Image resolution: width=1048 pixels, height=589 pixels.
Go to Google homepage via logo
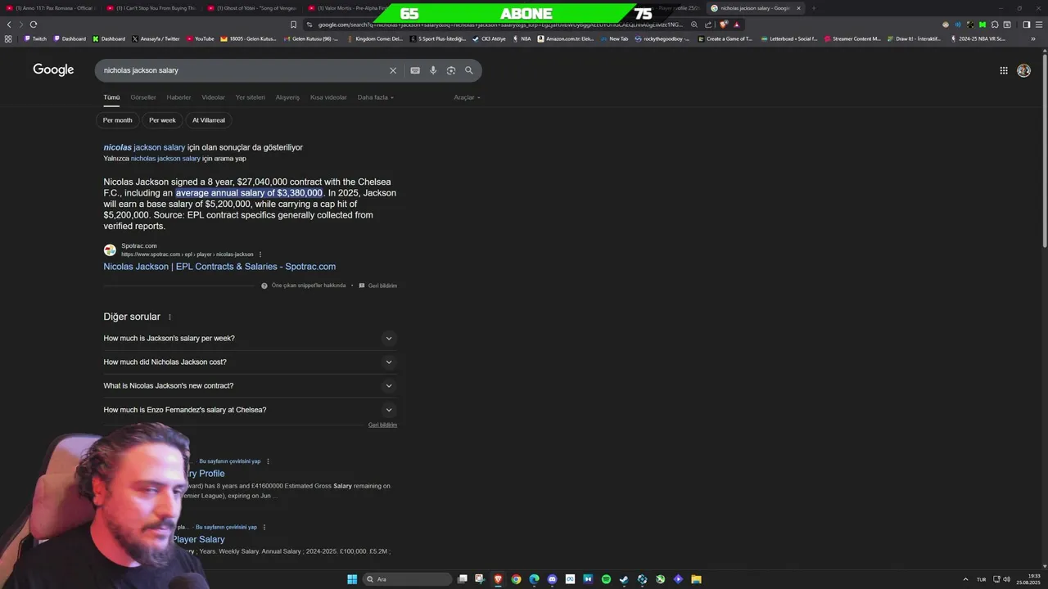coord(53,70)
